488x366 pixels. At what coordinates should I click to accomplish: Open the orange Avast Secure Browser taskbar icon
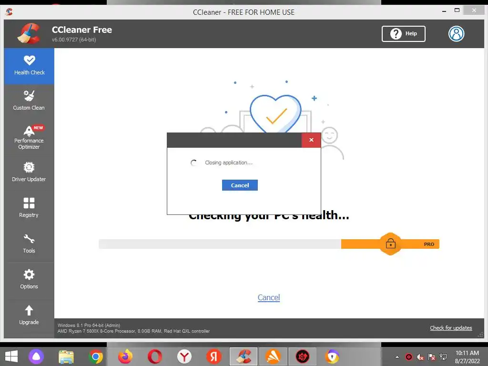click(x=273, y=356)
